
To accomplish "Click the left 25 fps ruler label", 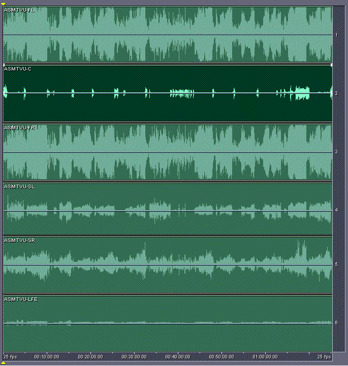I will (10, 357).
